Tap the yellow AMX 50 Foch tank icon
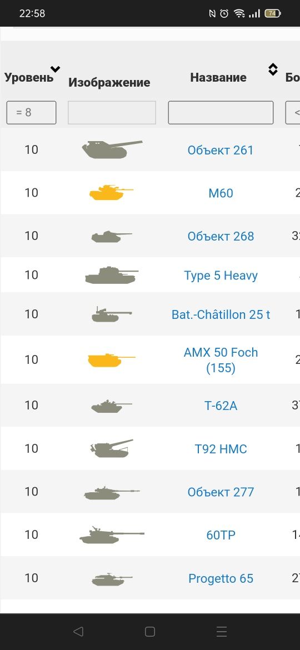 [x=112, y=360]
